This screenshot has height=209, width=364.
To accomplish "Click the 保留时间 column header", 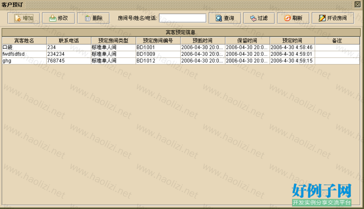I will (247, 41).
